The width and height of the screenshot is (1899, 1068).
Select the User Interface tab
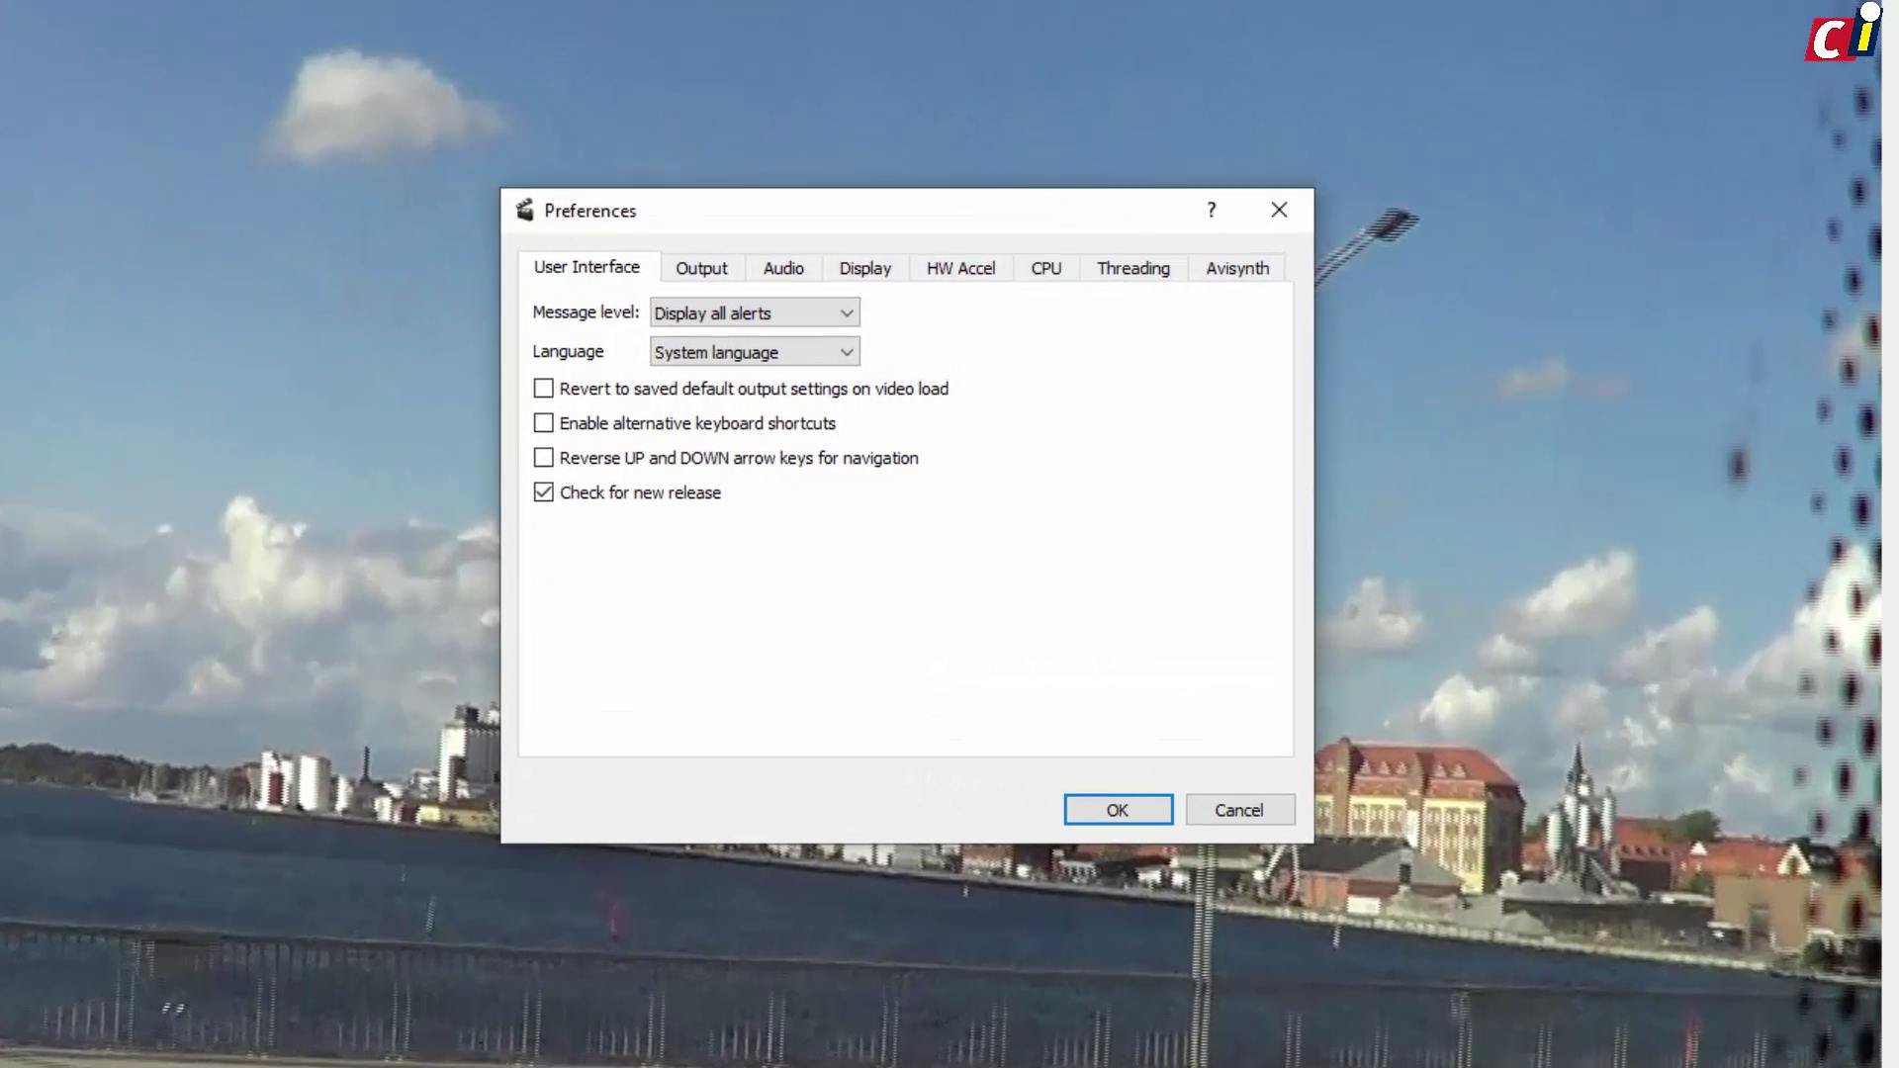(x=586, y=266)
